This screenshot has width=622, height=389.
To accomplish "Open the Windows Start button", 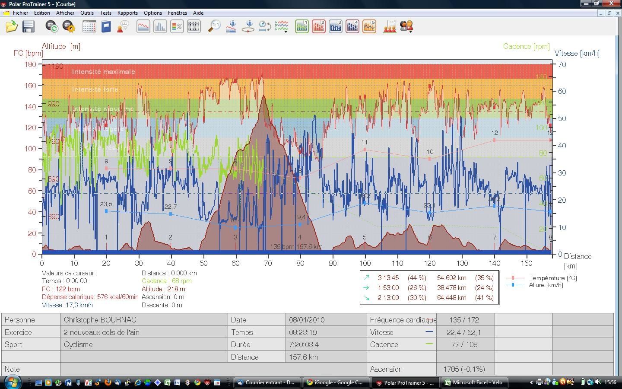I will [x=12, y=382].
